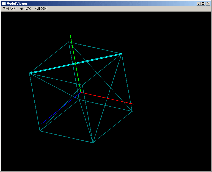Click the green Y axis line

[x=75, y=63]
